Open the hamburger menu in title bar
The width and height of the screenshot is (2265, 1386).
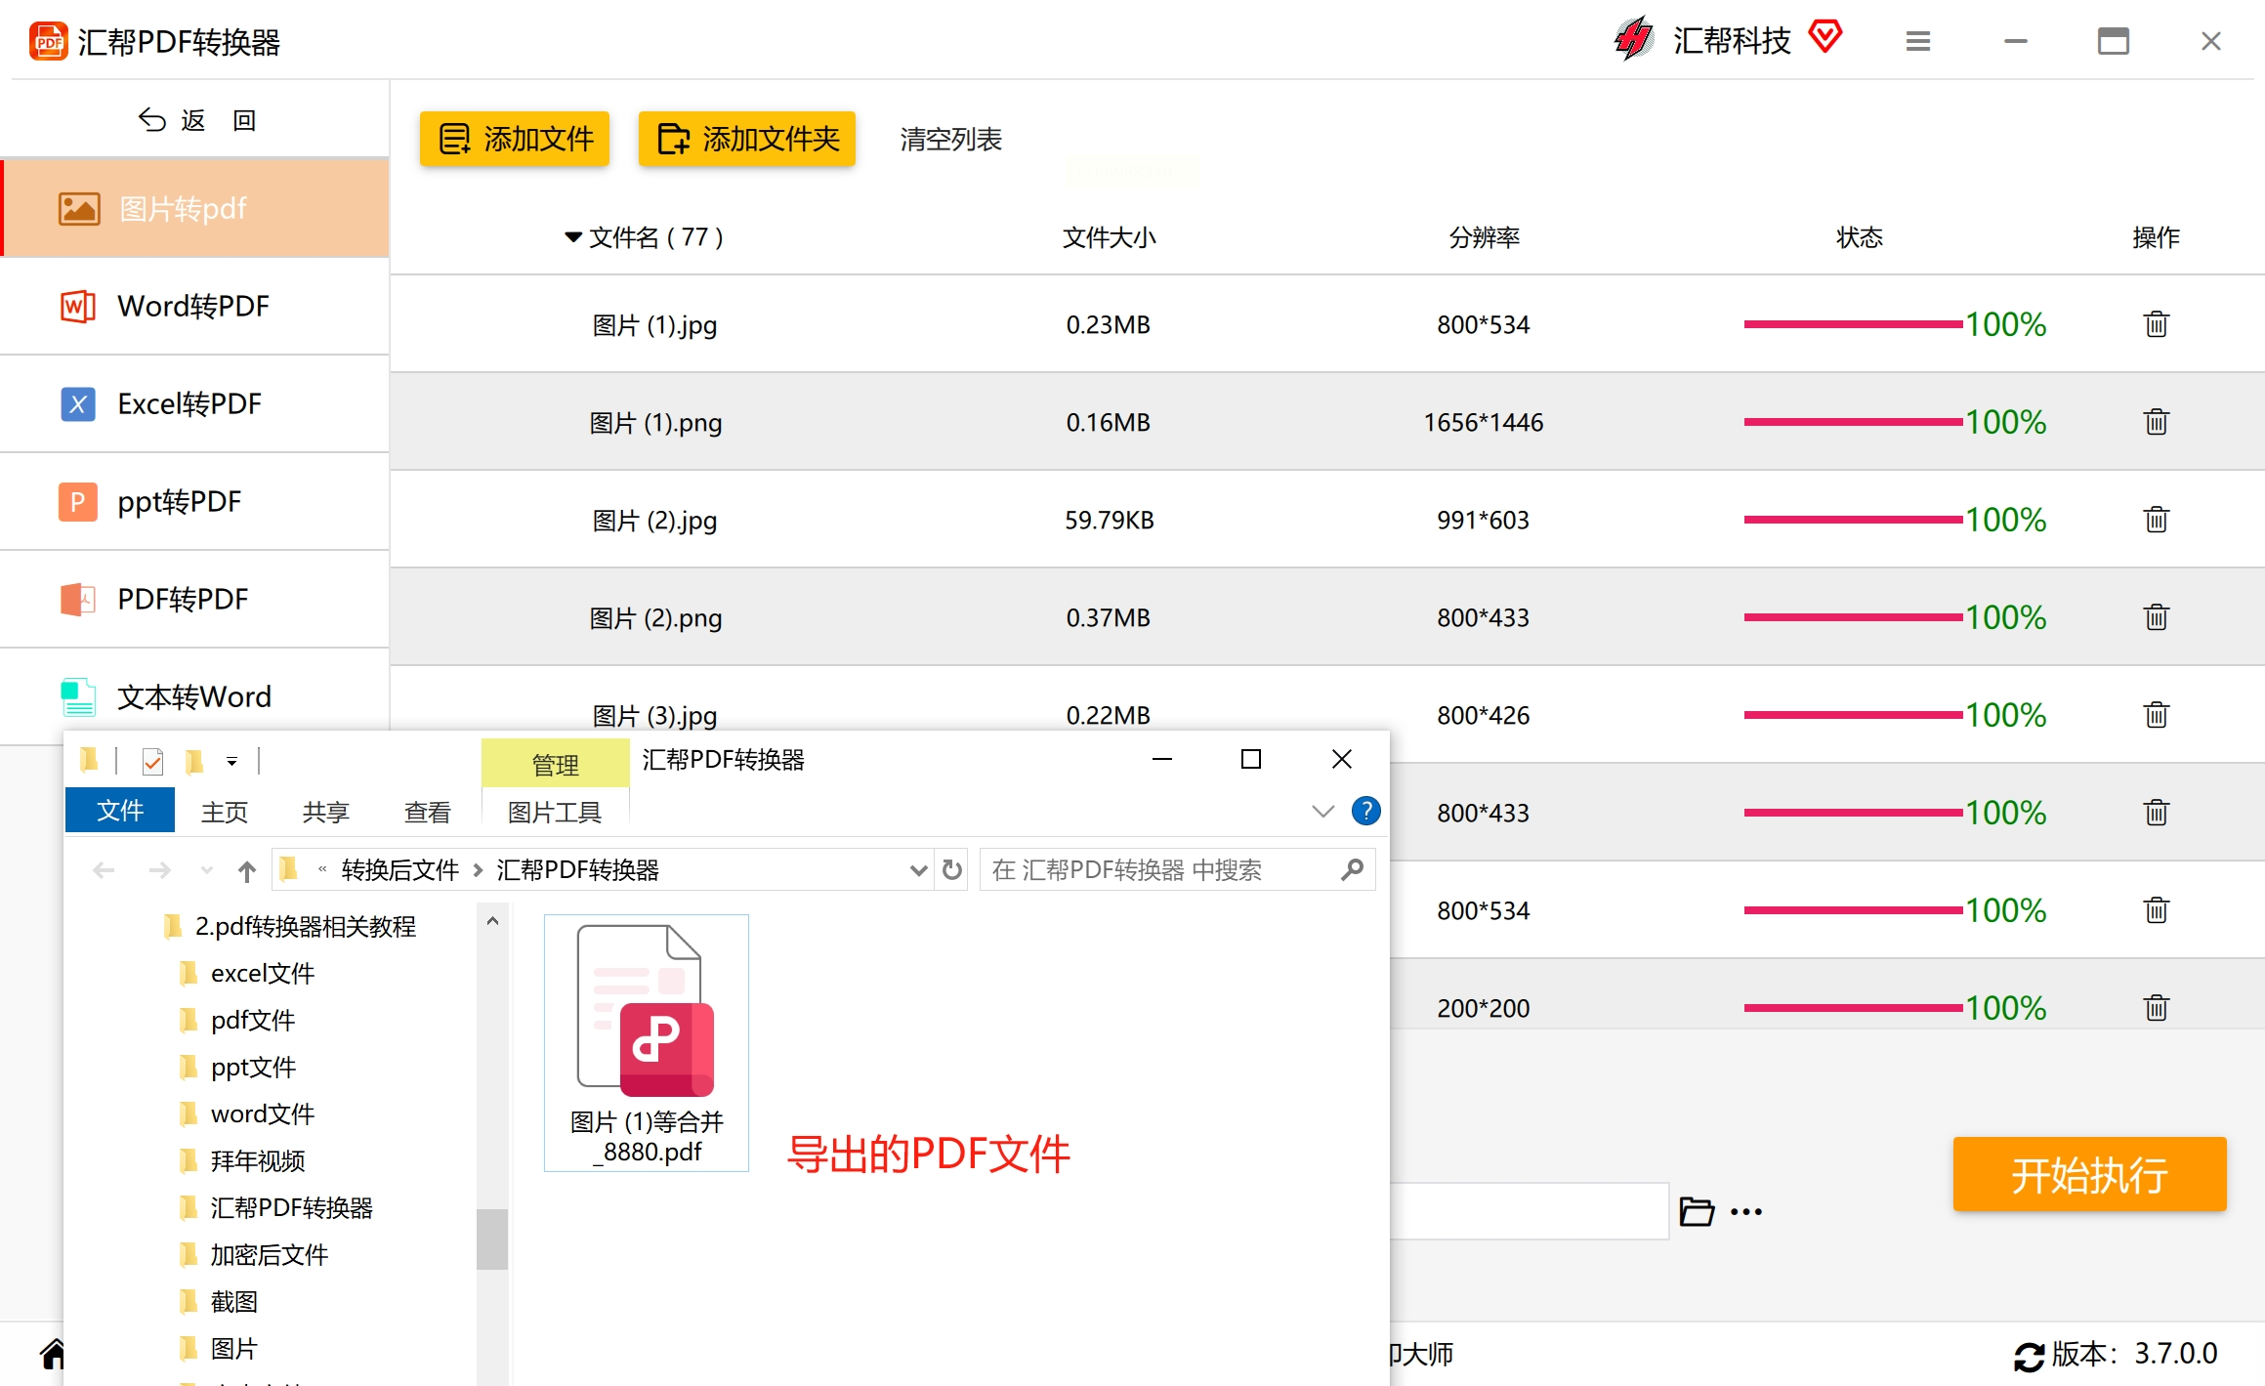1917,41
